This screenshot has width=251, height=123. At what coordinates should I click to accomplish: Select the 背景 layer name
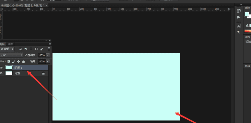click(18, 73)
